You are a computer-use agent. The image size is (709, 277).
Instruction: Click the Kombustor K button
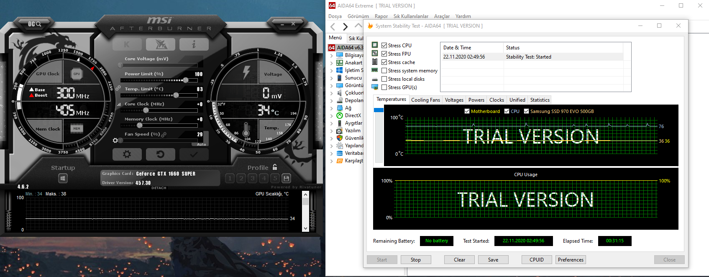point(127,44)
